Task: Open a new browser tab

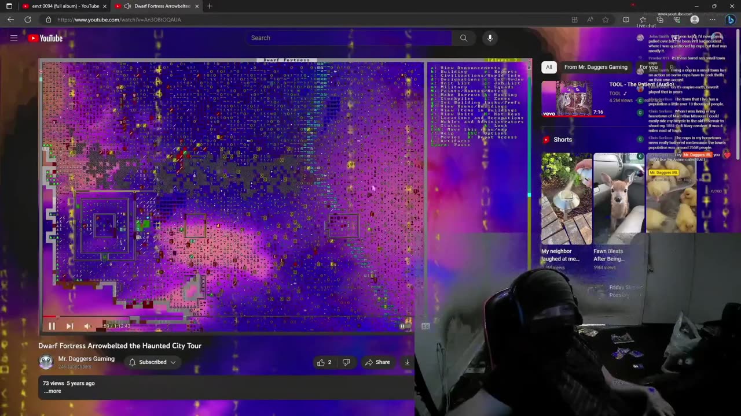Action: click(210, 6)
